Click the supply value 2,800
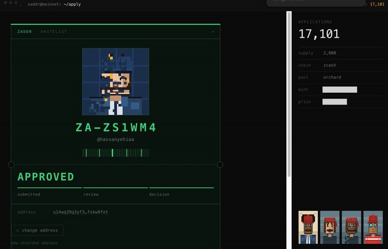This screenshot has width=388, height=249. pos(329,53)
